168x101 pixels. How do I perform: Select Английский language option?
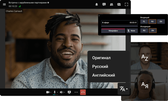(103, 75)
